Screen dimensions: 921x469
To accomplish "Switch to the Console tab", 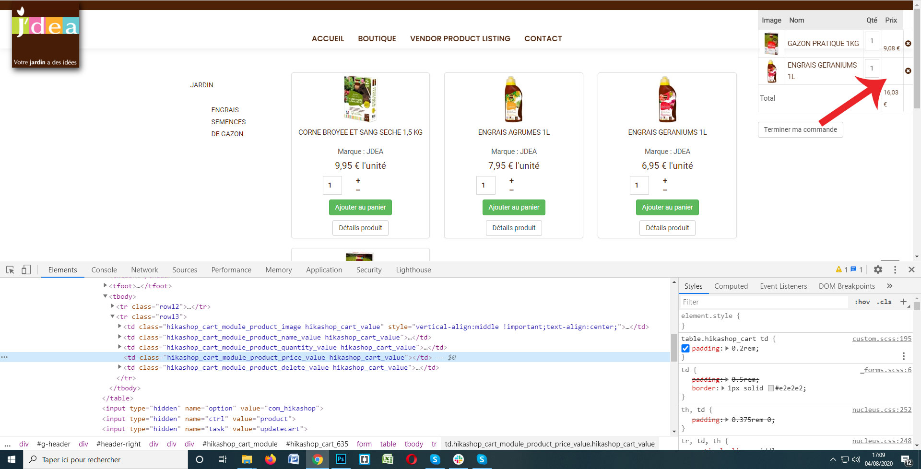I will [x=104, y=270].
